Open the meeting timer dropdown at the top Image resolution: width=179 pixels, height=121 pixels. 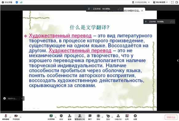[x=141, y=2]
